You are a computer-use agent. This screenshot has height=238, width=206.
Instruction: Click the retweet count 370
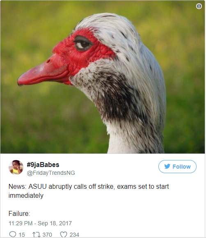[x=47, y=235]
